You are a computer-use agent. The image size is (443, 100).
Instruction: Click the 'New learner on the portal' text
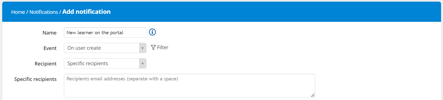click(95, 33)
